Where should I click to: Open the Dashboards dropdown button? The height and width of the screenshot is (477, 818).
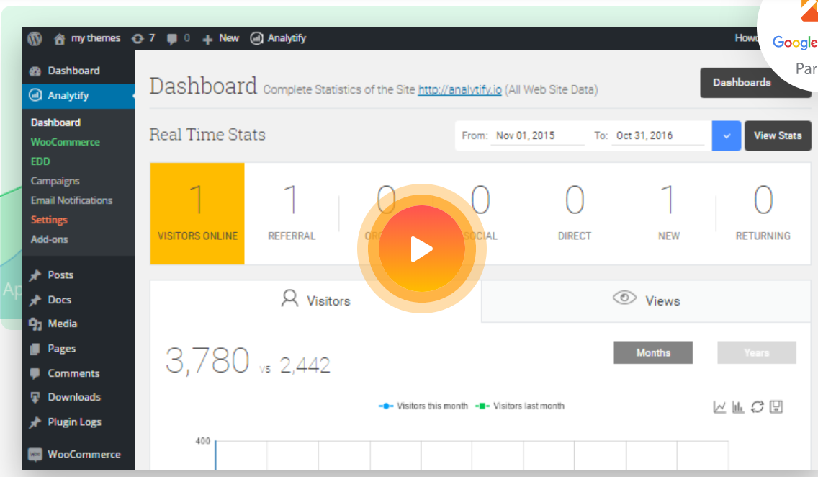pos(755,82)
